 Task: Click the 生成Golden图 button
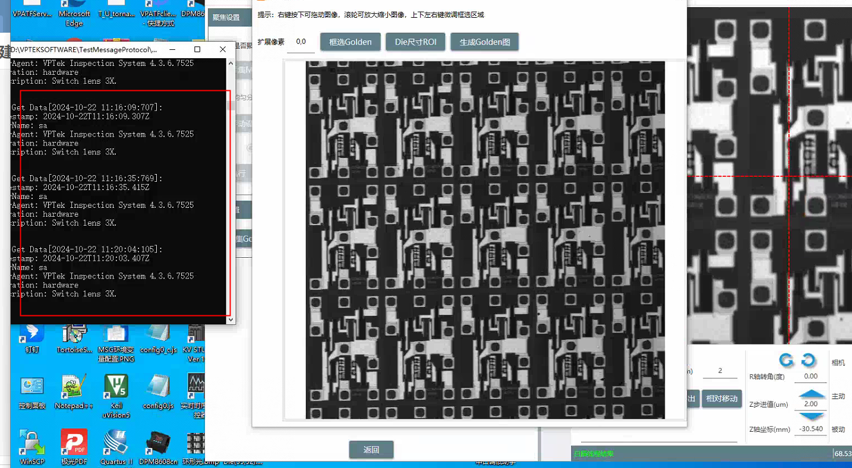point(485,42)
